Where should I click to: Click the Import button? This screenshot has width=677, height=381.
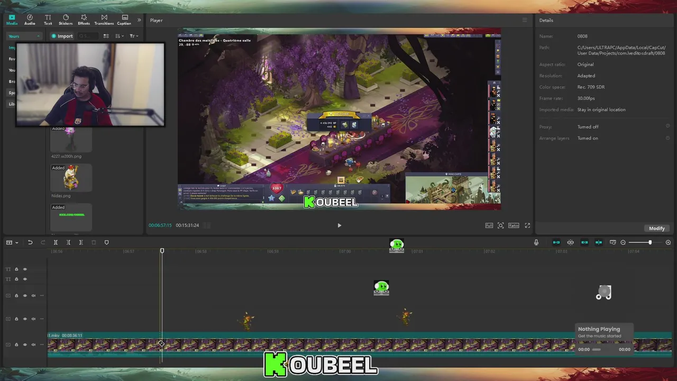click(62, 36)
